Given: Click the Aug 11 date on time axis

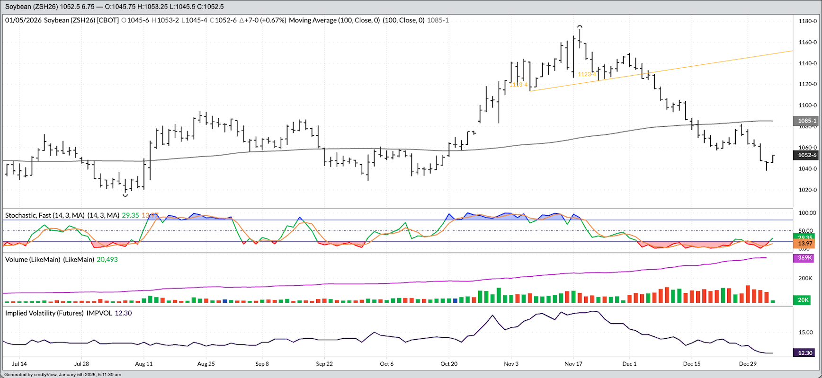Looking at the screenshot, I should point(144,364).
